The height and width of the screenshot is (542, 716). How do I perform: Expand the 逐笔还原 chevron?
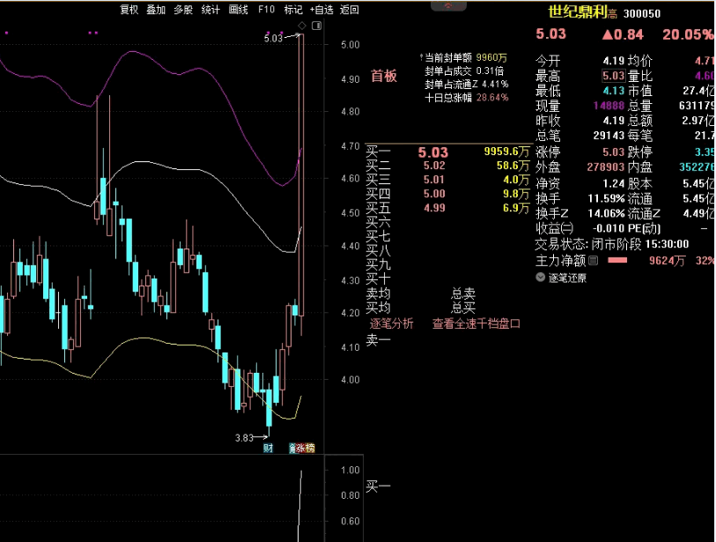click(540, 277)
